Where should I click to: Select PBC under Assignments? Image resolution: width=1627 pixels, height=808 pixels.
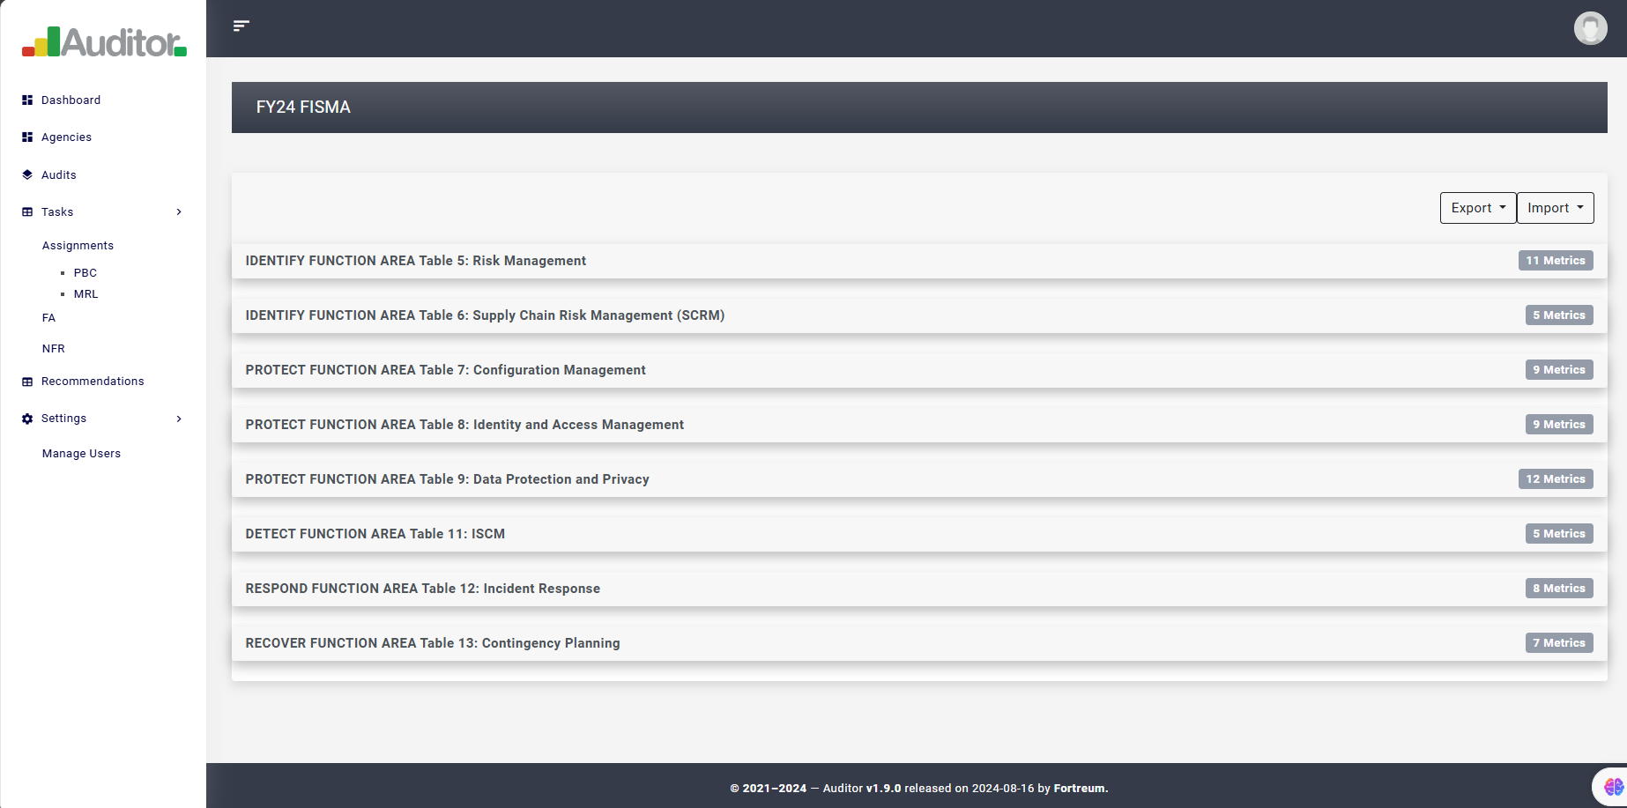[85, 273]
